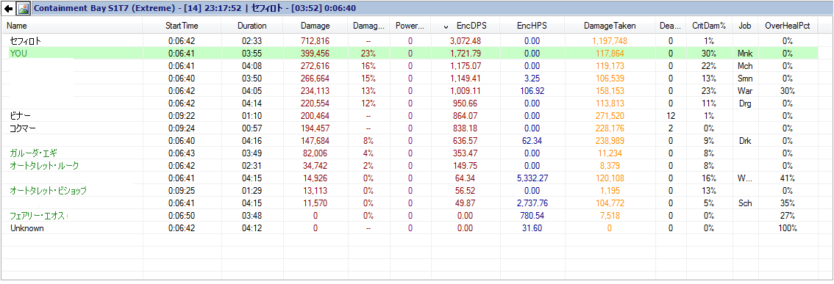Click EncDPS value 3,072.48

tap(465, 41)
